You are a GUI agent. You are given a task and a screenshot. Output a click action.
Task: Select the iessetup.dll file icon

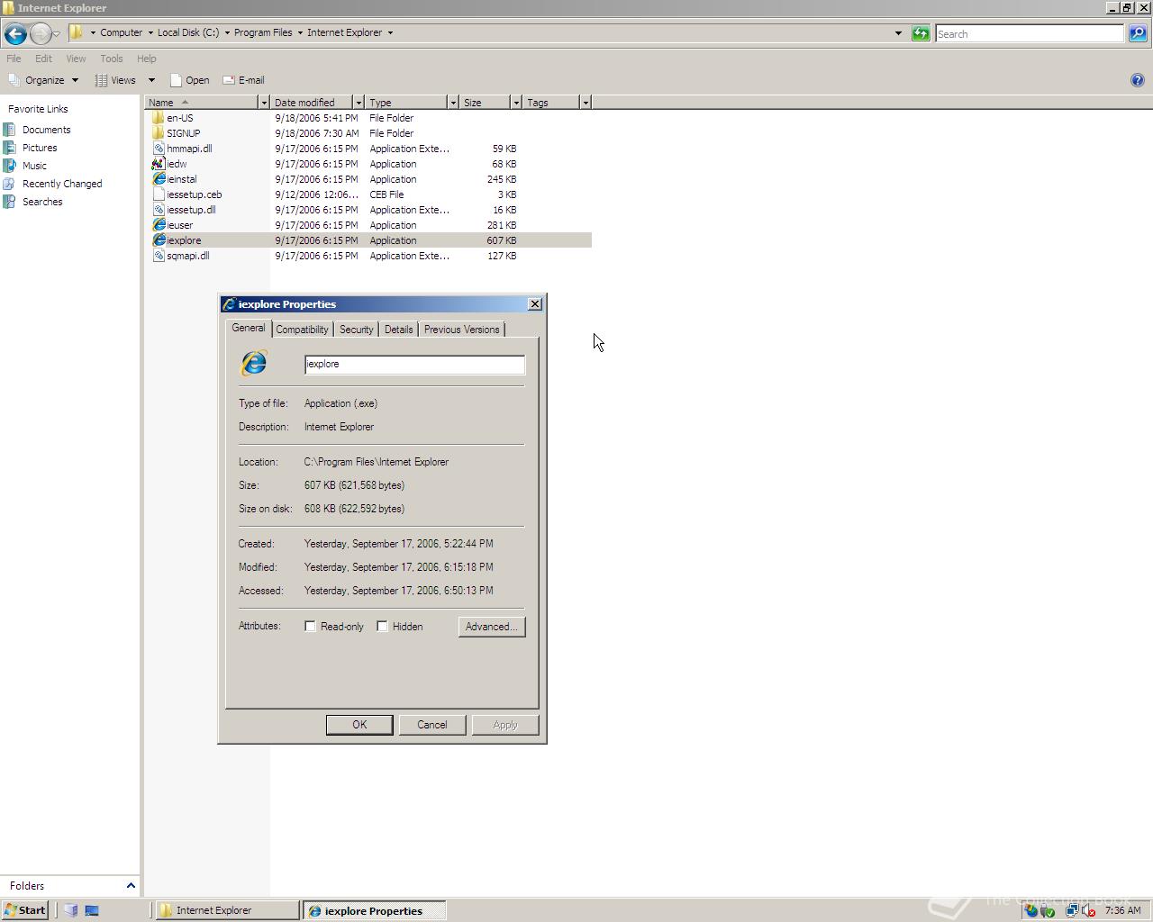pyautogui.click(x=159, y=210)
